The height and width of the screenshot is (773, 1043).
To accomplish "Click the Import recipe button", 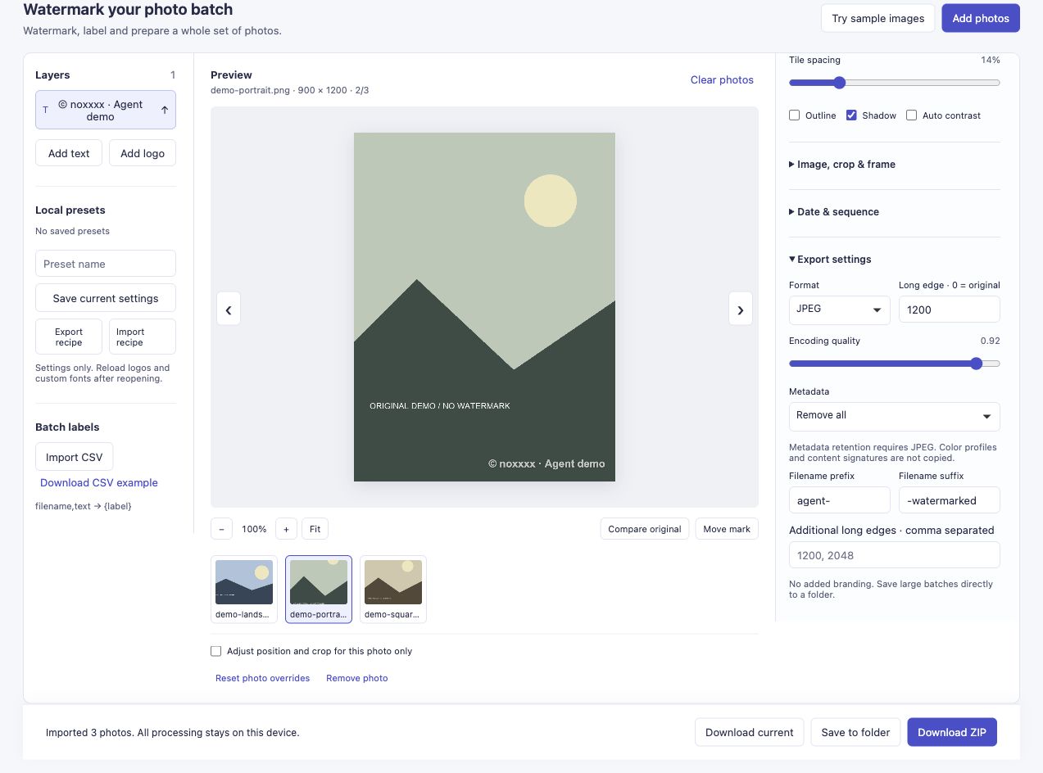I will [x=143, y=337].
